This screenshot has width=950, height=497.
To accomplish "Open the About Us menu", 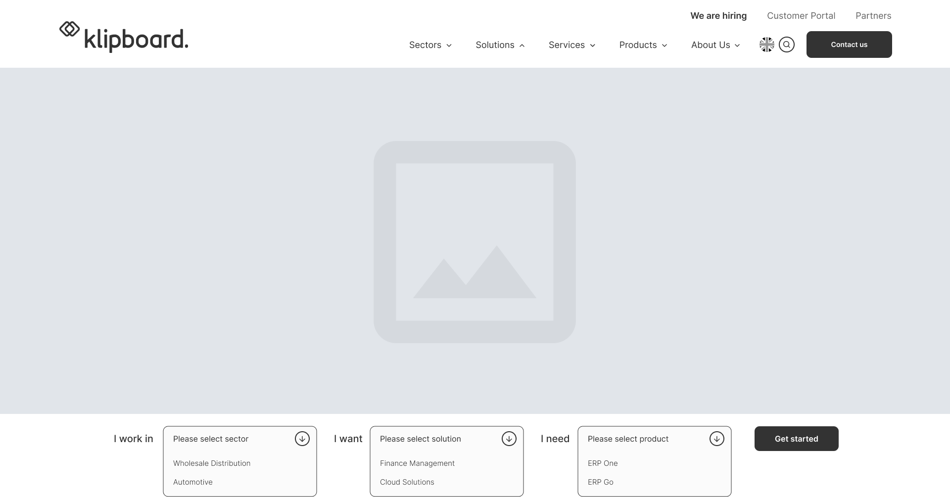I will click(x=715, y=45).
